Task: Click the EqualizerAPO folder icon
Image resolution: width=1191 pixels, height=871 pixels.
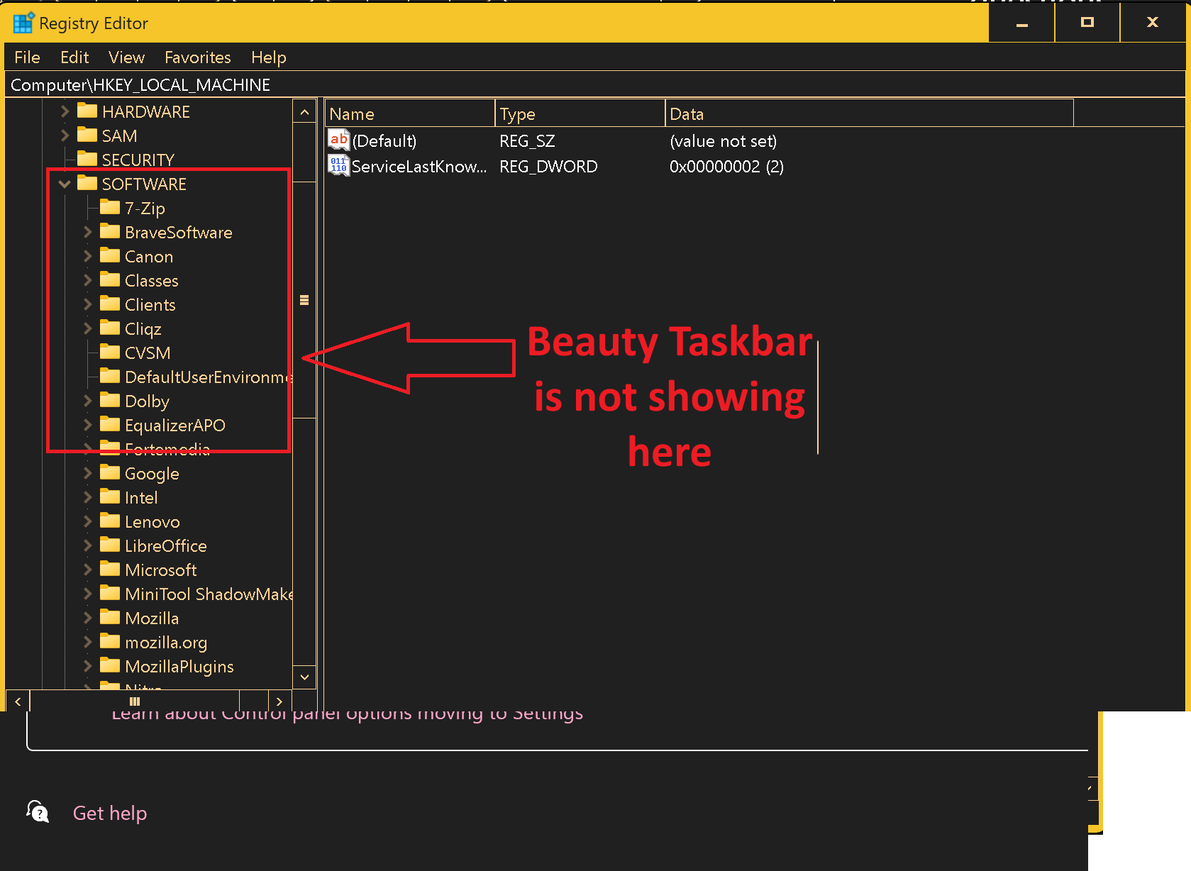Action: pyautogui.click(x=110, y=424)
